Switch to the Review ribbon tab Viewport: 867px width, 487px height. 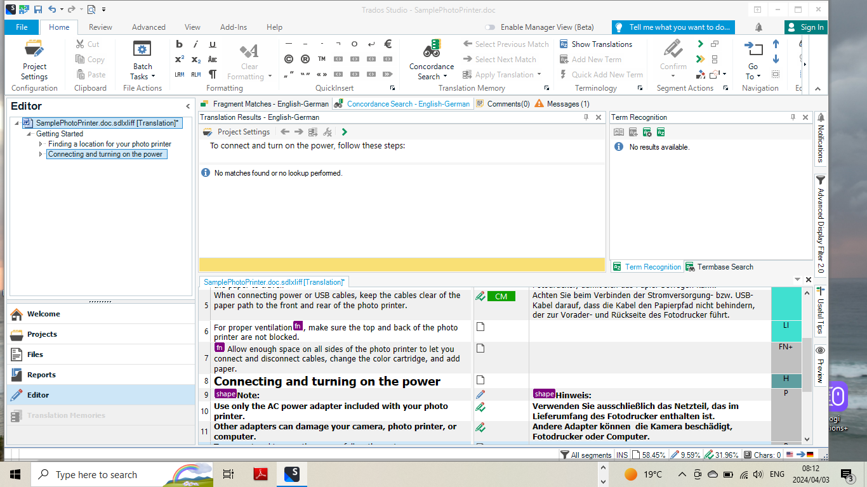[100, 27]
